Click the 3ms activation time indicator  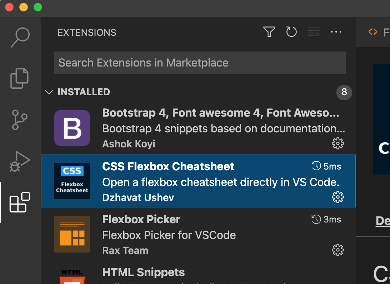point(326,220)
